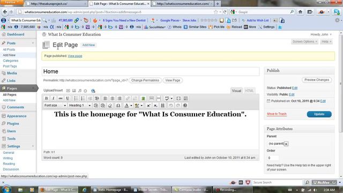Align text right

120,99
